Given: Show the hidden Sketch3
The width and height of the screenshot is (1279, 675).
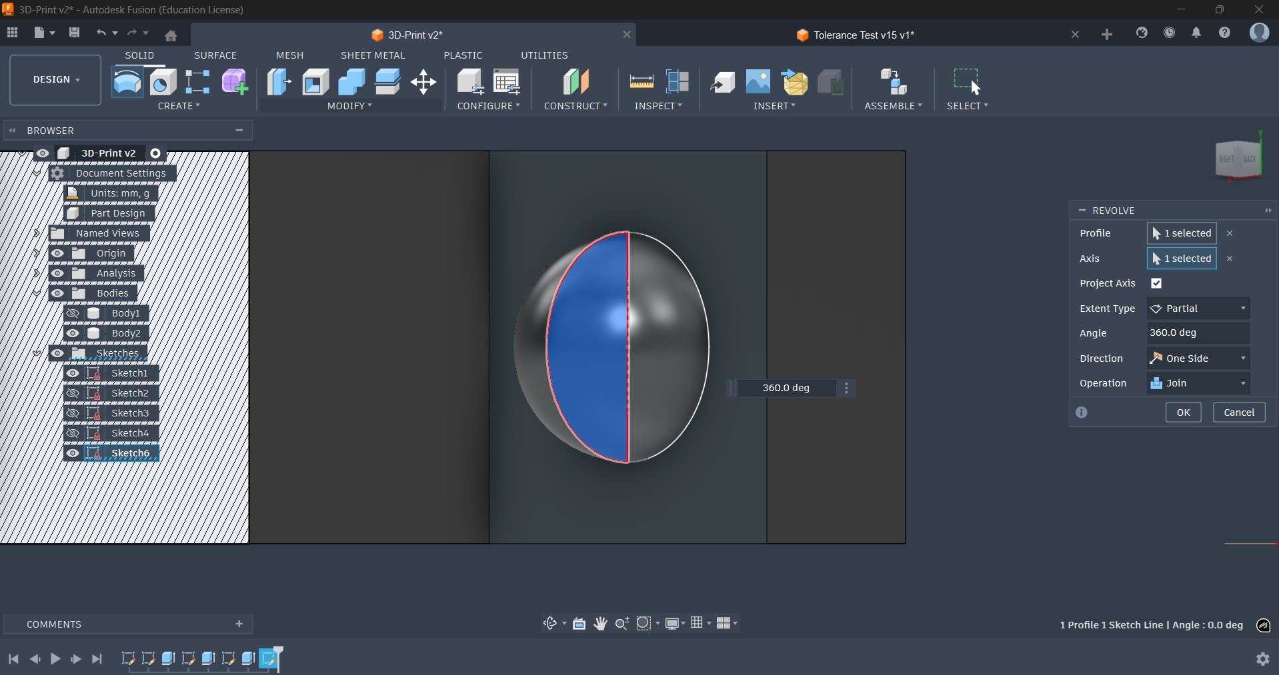Looking at the screenshot, I should 73,413.
